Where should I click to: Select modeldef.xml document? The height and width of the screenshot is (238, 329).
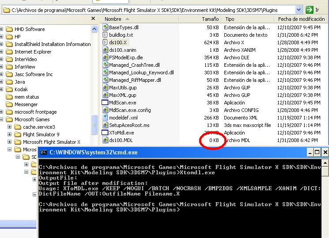[123, 118]
